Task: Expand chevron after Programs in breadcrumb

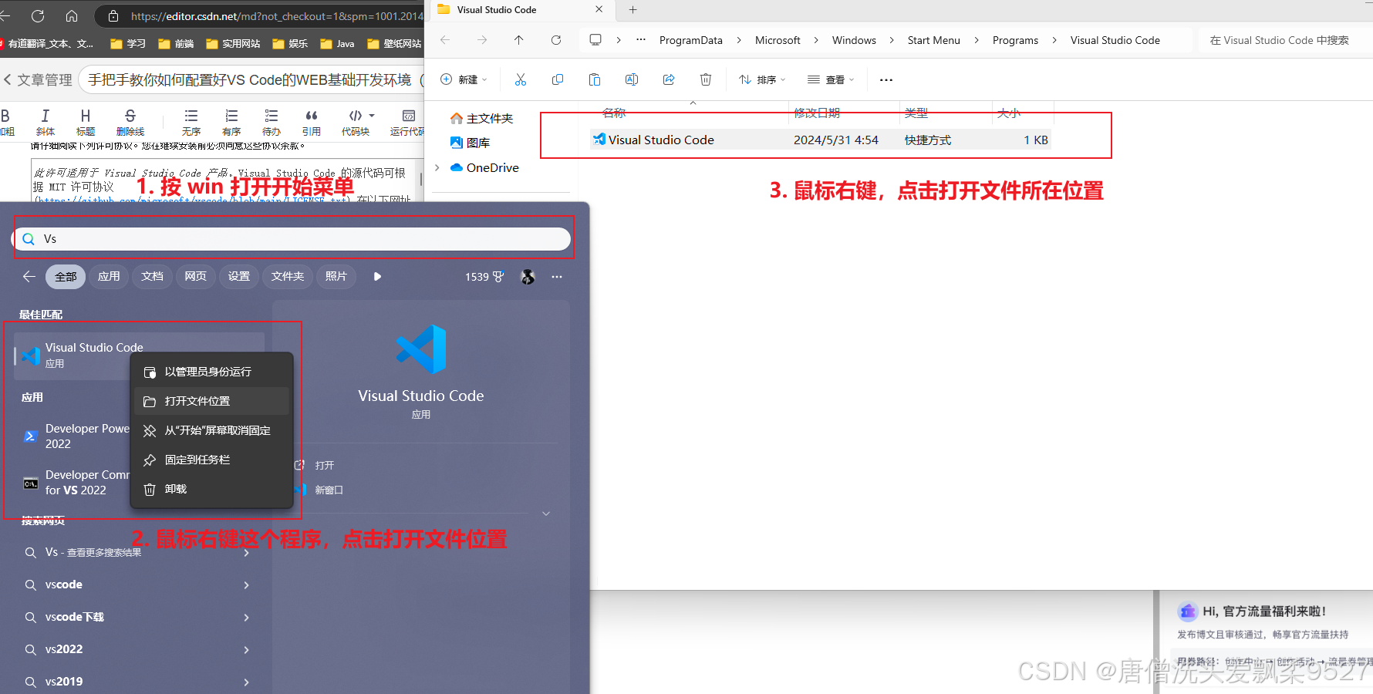Action: pyautogui.click(x=1054, y=40)
